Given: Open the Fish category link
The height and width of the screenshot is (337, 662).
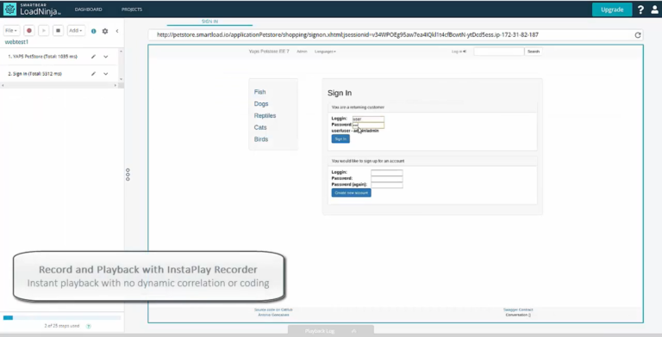Looking at the screenshot, I should coord(259,92).
